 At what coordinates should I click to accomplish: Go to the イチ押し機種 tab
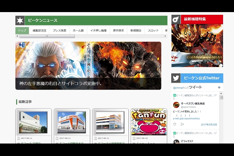[x=98, y=30]
